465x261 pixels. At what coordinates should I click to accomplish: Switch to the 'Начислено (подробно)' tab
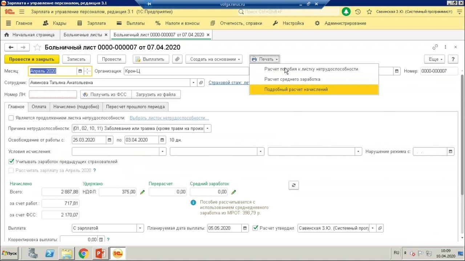click(x=76, y=107)
